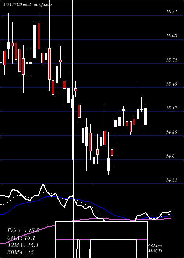Click the <<Live MACD label
This screenshot has height=258, width=184.
point(155,248)
